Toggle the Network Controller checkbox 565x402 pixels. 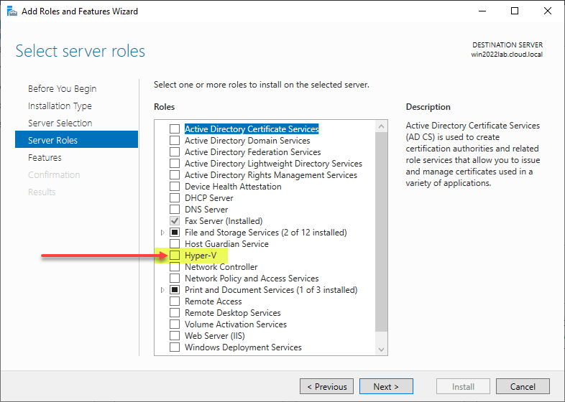click(x=175, y=267)
